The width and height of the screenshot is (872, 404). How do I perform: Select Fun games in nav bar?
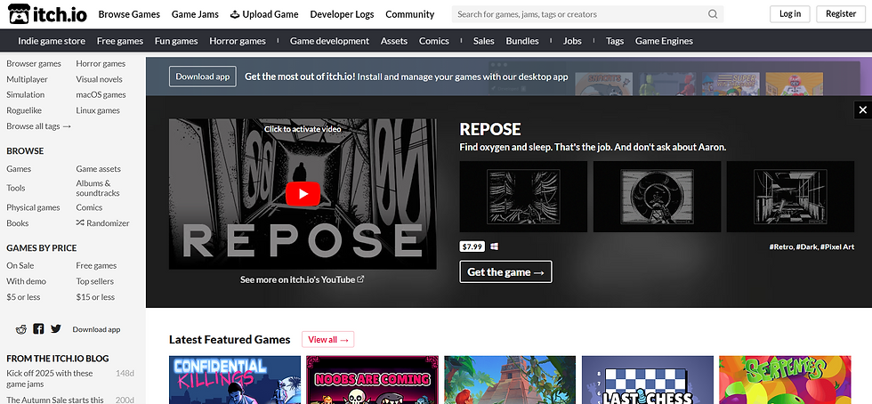tap(176, 41)
